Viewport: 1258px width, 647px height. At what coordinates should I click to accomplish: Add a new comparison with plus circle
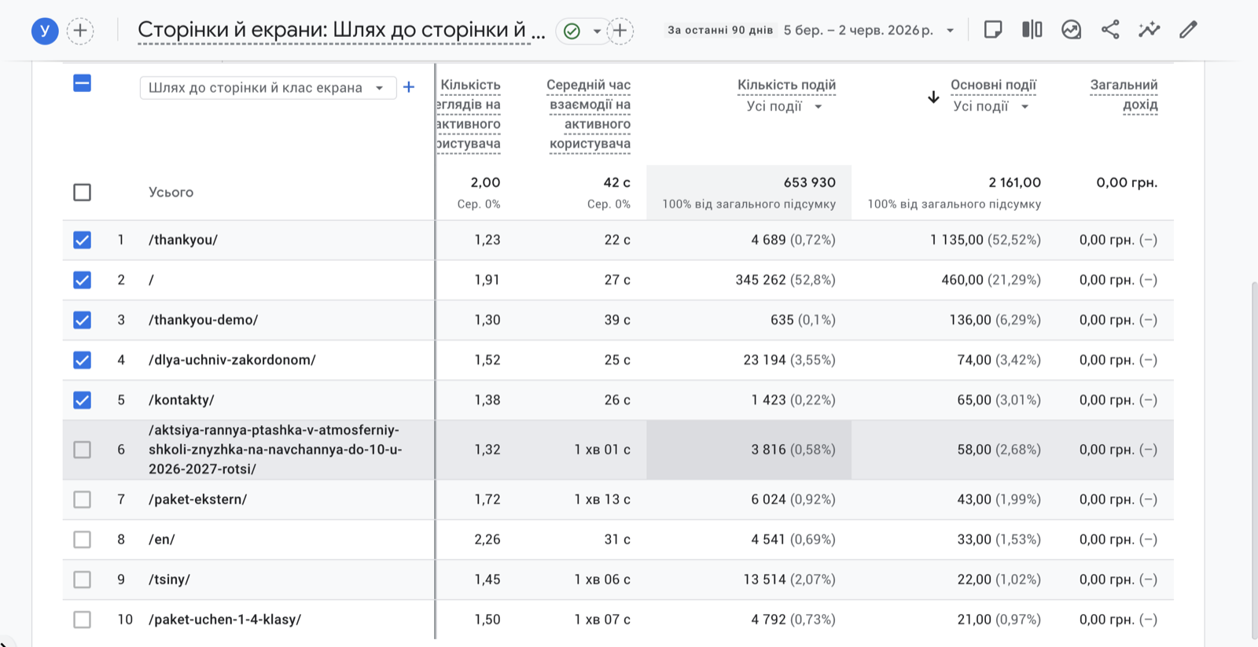coord(80,31)
